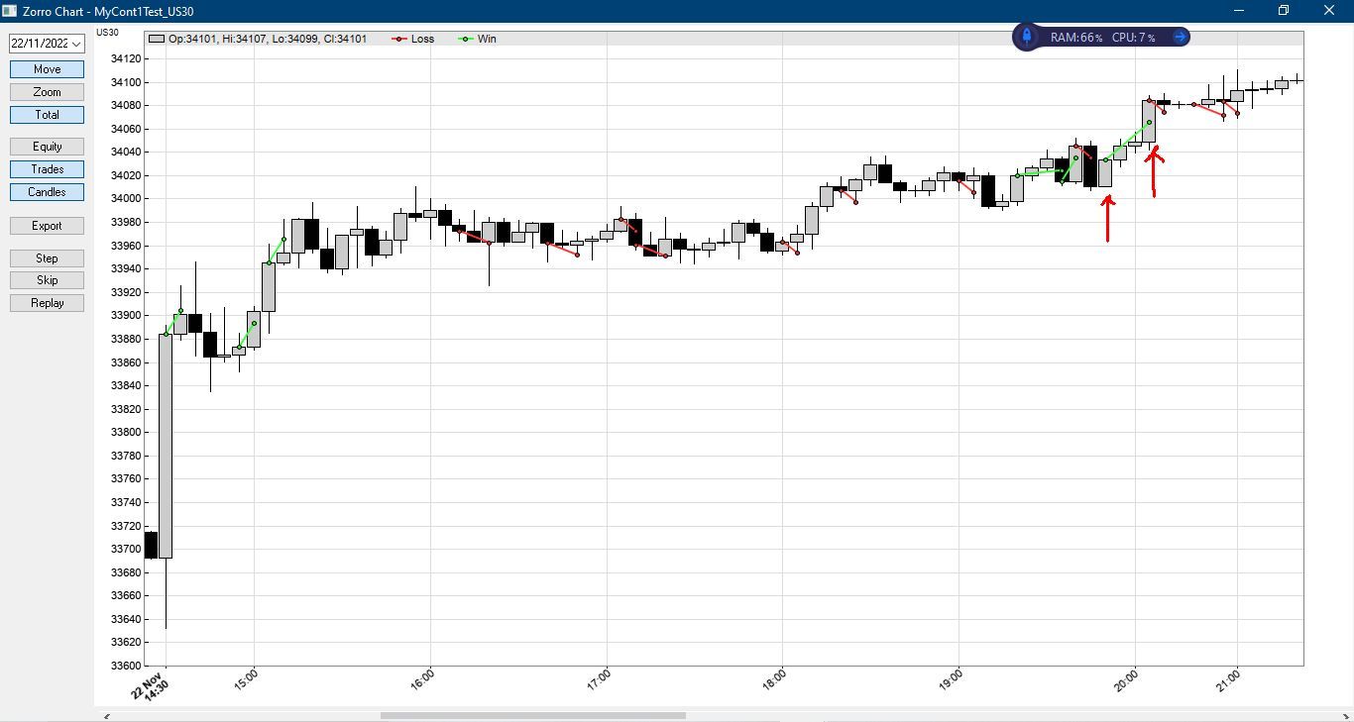
Task: Click the blue arrow icon beside CPU reading
Action: pos(1180,37)
